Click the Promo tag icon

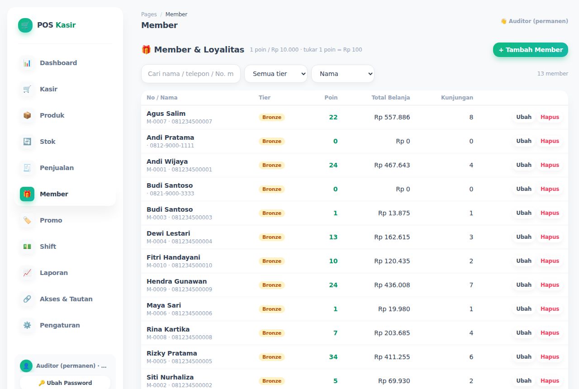(x=27, y=220)
